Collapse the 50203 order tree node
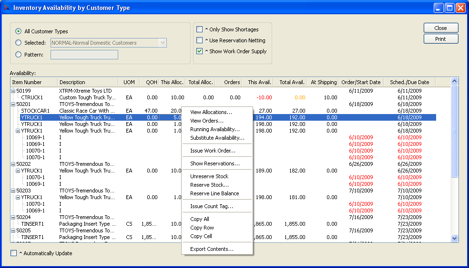Image resolution: width=469 pixels, height=268 pixels. 13,191
